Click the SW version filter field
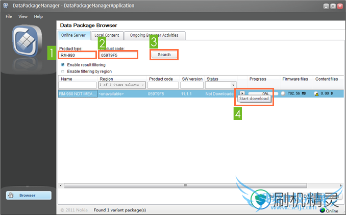This screenshot has height=215, width=346. coord(192,85)
